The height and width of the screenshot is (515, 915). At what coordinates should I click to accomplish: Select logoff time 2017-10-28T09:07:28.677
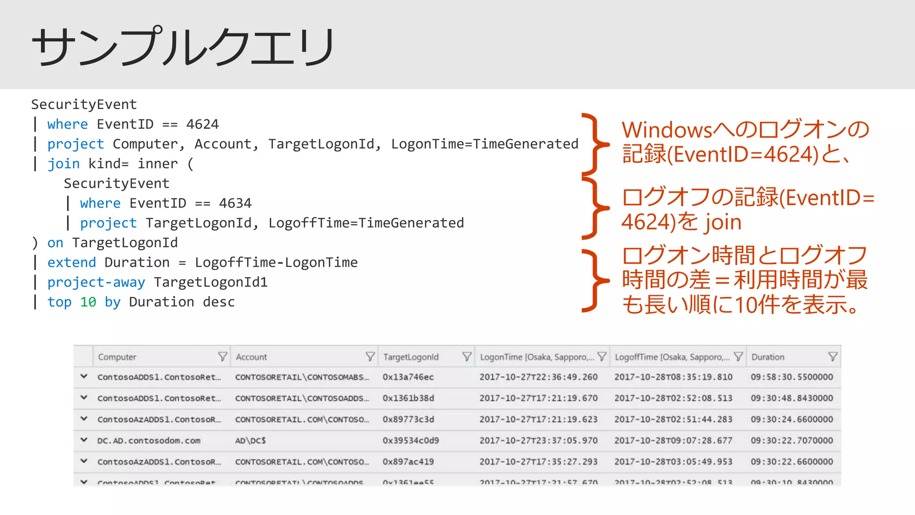(x=673, y=441)
